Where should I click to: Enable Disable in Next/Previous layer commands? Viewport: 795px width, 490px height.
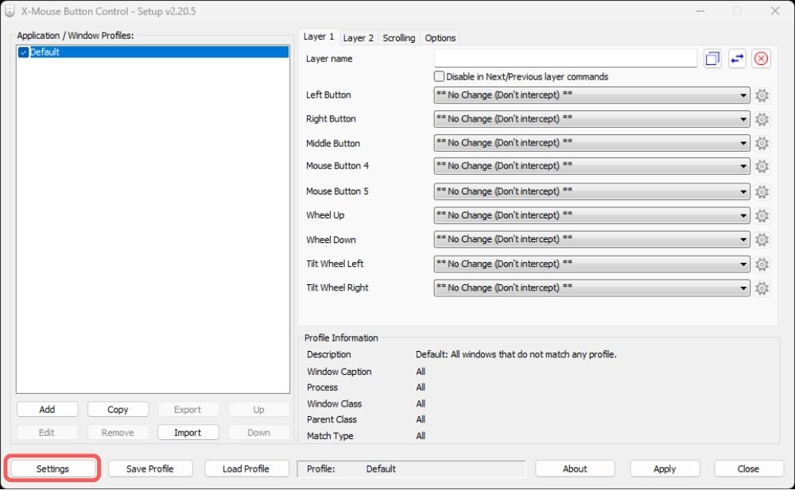click(x=439, y=76)
